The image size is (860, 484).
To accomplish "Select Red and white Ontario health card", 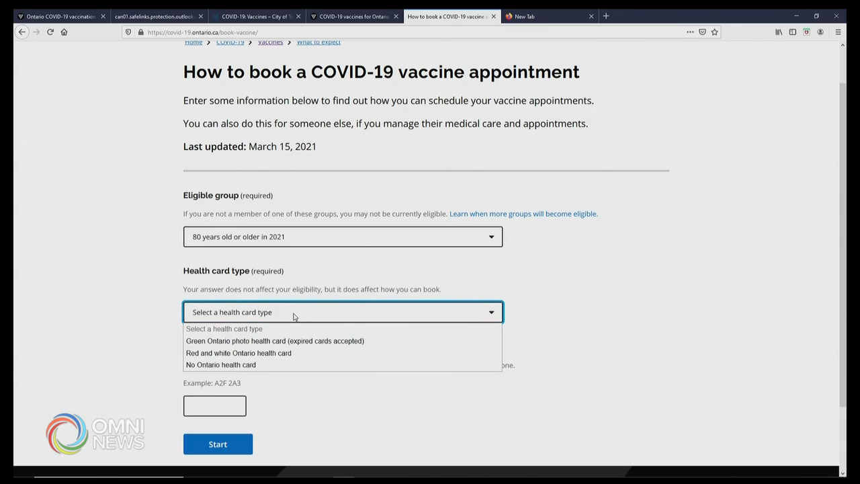I will pyautogui.click(x=239, y=353).
